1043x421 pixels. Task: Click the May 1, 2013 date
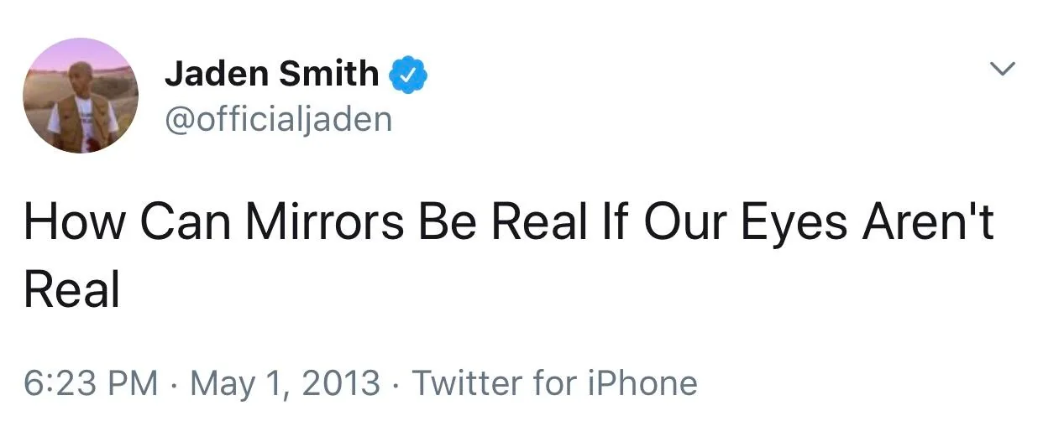tap(286, 383)
